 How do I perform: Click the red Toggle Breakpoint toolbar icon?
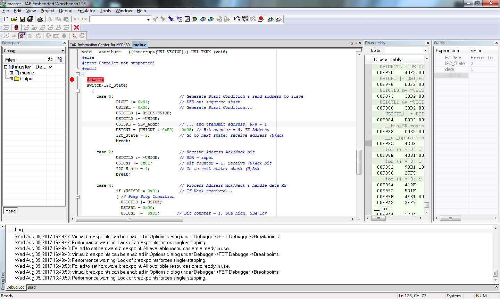[x=261, y=19]
